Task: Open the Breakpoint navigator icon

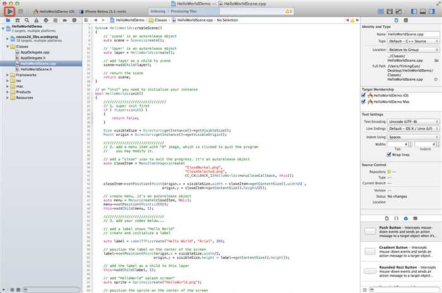Action: (65, 20)
